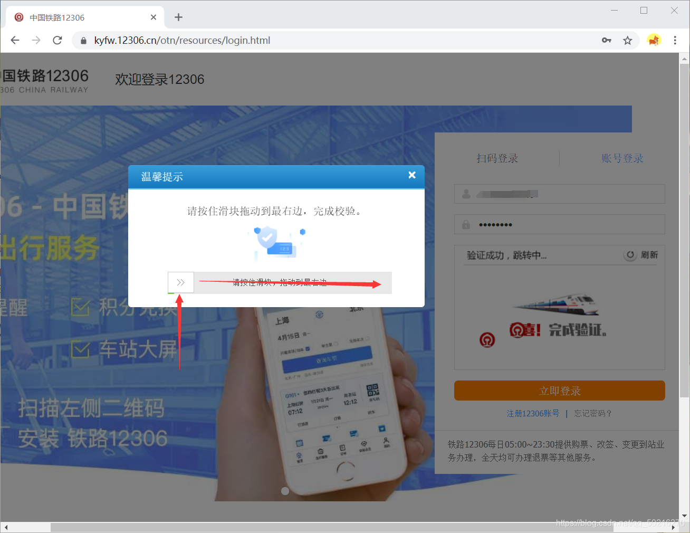Click the browser forward arrow

point(36,40)
